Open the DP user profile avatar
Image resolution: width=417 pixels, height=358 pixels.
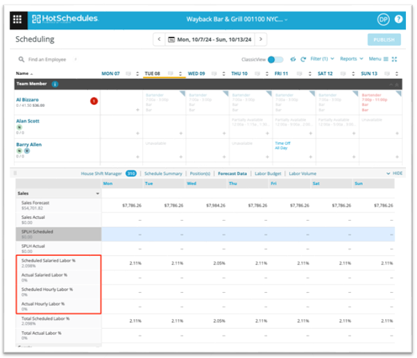(x=383, y=19)
